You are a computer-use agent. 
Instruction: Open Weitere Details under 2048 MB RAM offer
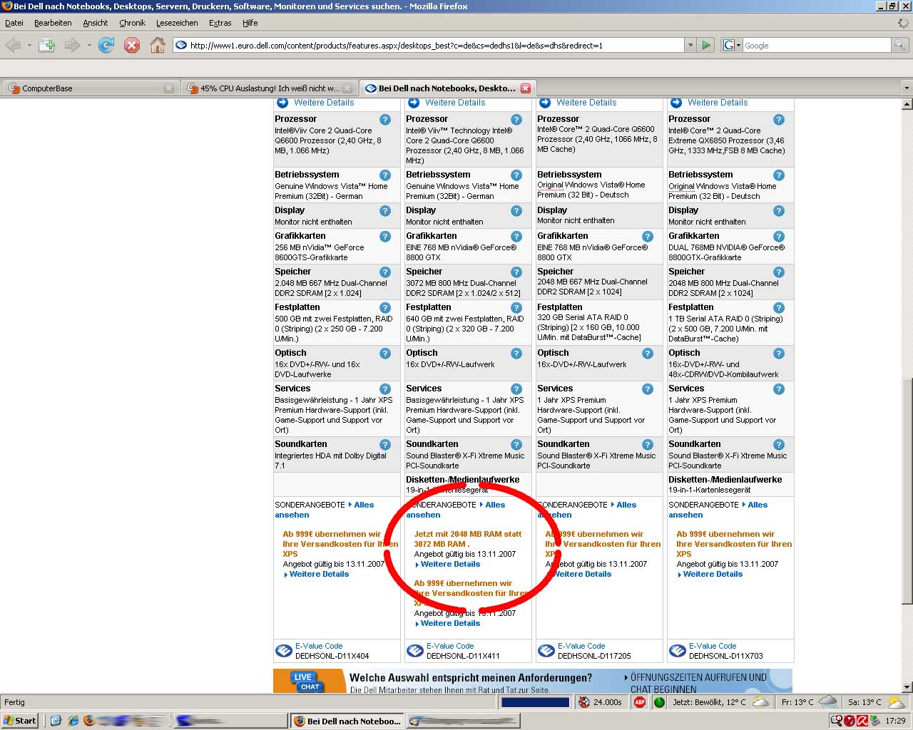pyautogui.click(x=450, y=564)
